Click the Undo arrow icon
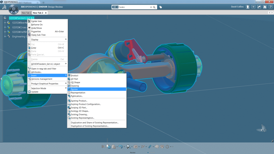The image size is (274, 154). pos(121,146)
